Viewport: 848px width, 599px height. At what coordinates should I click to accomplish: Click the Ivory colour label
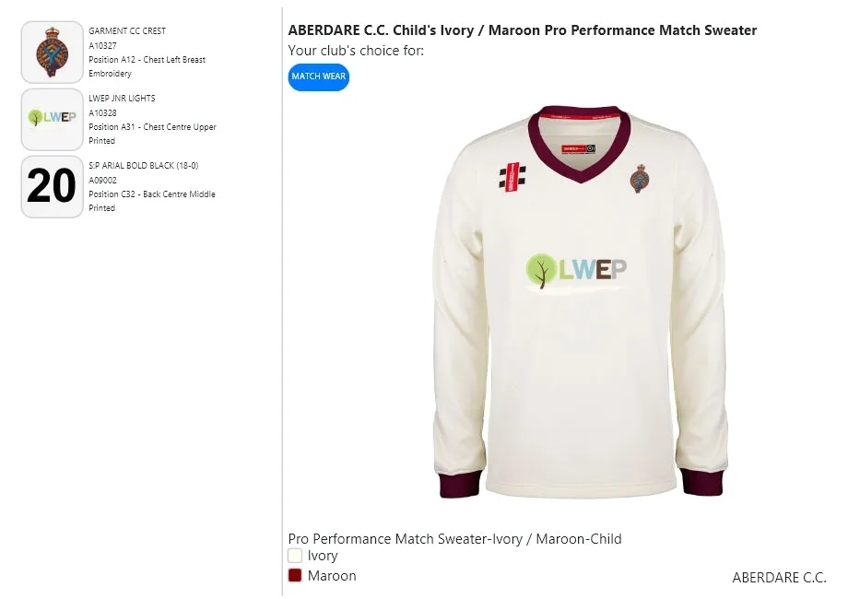point(323,556)
